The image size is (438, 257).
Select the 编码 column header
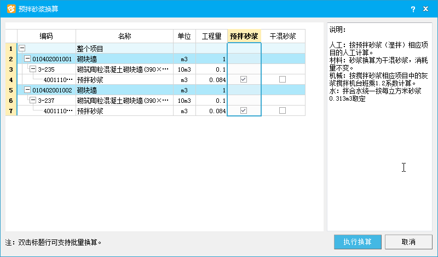(47, 36)
